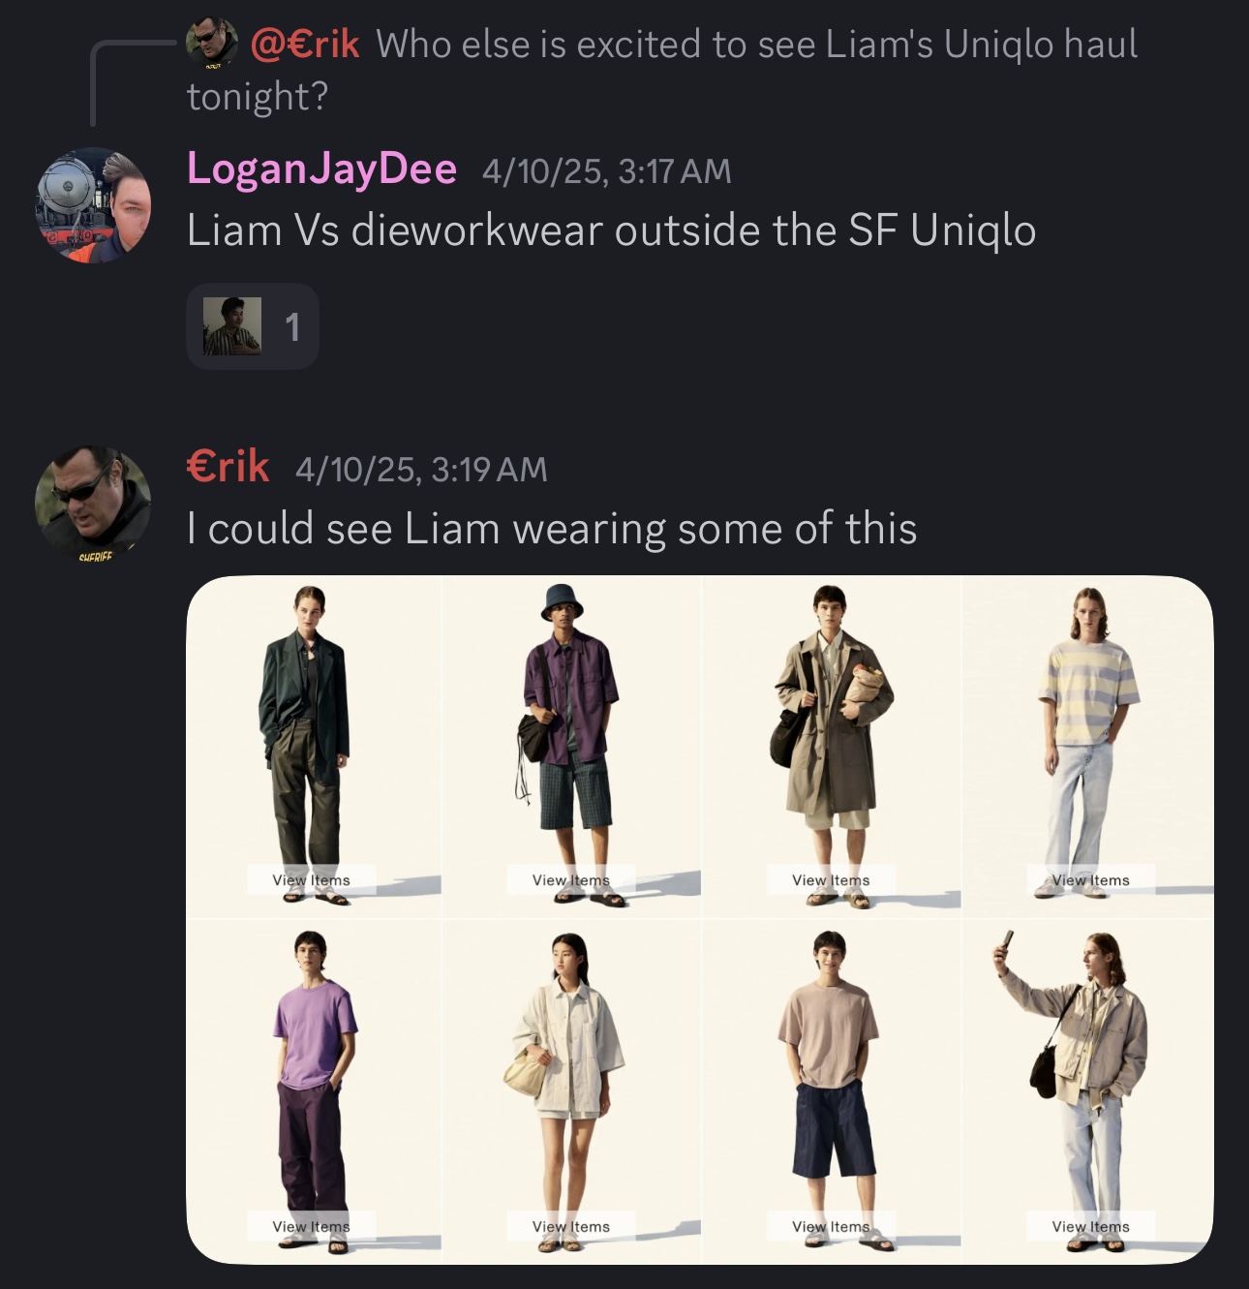View Items for the khaki trench coat outfit
The width and height of the screenshot is (1249, 1289).
pos(831,880)
